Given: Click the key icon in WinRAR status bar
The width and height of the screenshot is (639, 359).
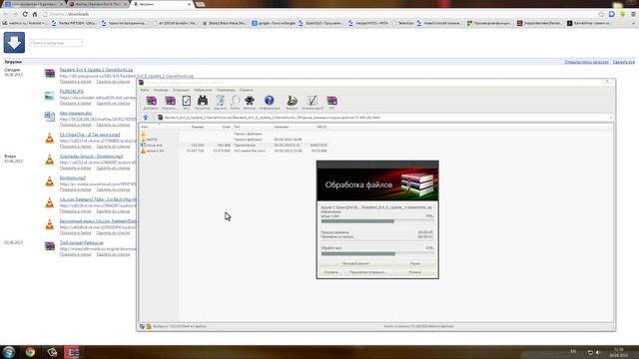Looking at the screenshot, I should click(149, 326).
